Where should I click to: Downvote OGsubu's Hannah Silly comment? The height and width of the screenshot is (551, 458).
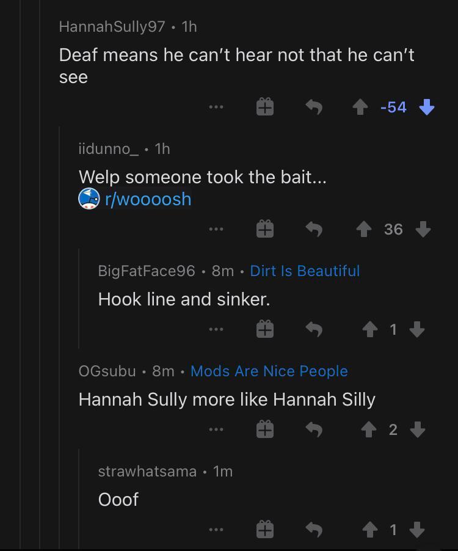[x=418, y=429]
